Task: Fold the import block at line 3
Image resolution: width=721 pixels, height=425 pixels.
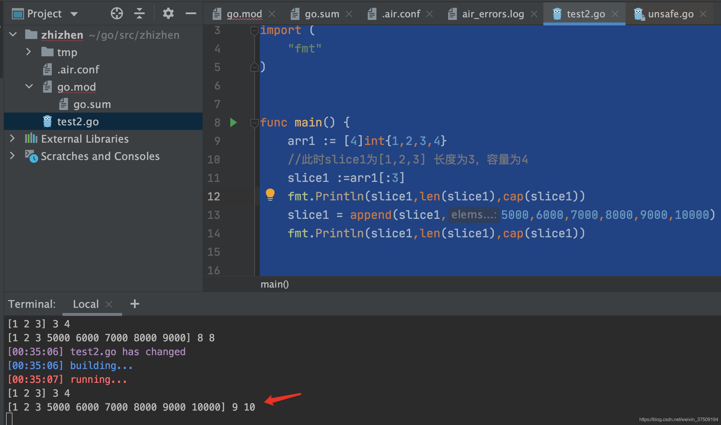Action: 254,30
